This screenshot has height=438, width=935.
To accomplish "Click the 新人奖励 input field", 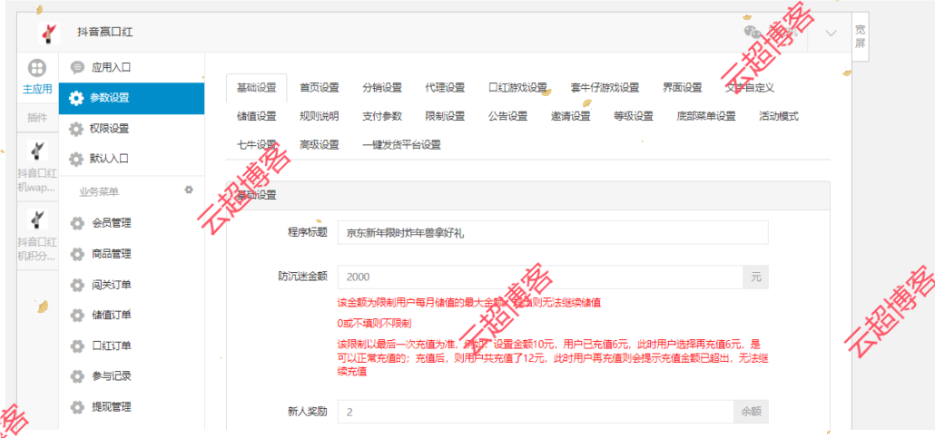I will click(x=536, y=412).
